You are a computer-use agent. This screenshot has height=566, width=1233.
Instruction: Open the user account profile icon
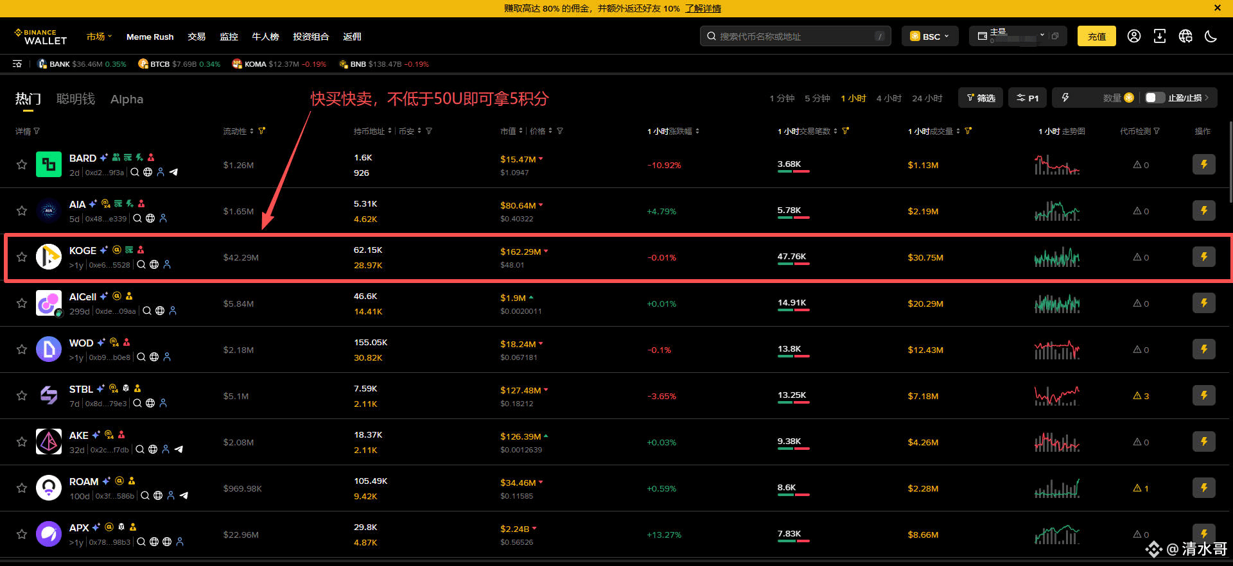coord(1134,37)
